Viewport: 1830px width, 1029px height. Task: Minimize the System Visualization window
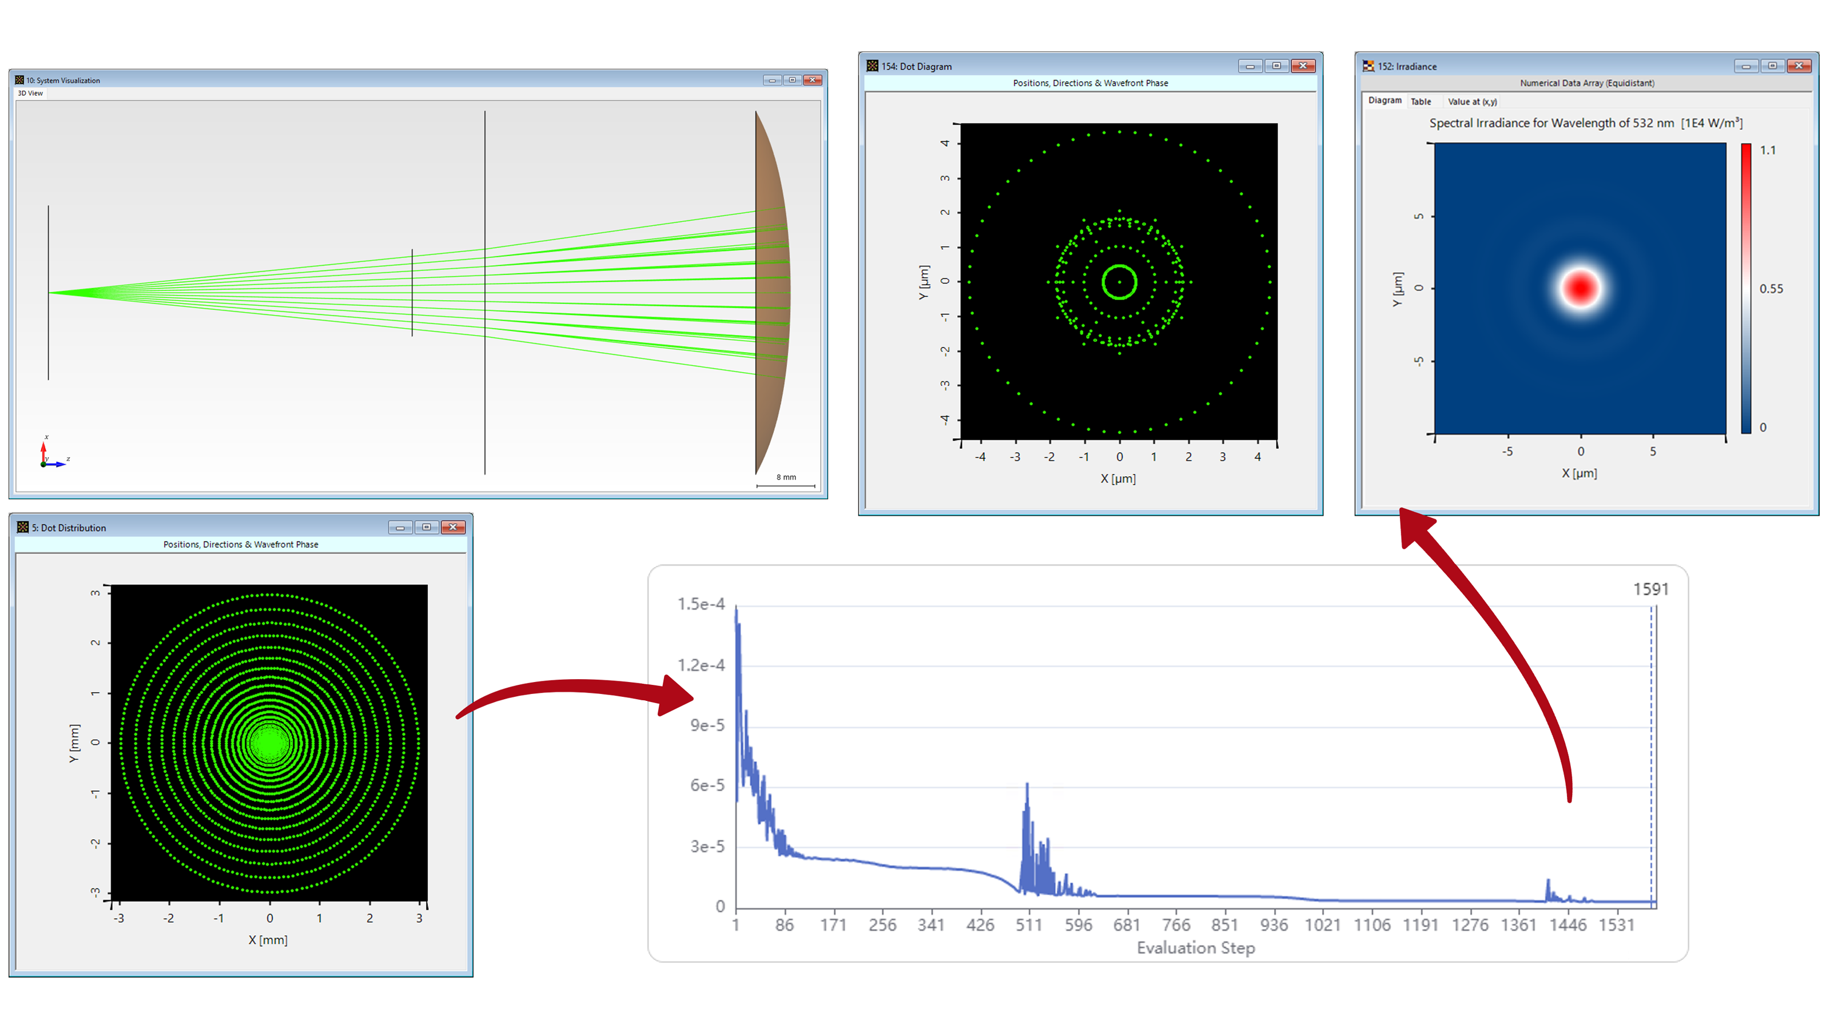(772, 80)
